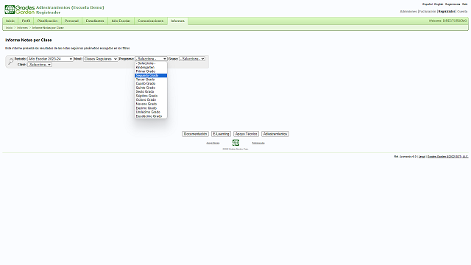Choose Quinto Grado option

151,88
